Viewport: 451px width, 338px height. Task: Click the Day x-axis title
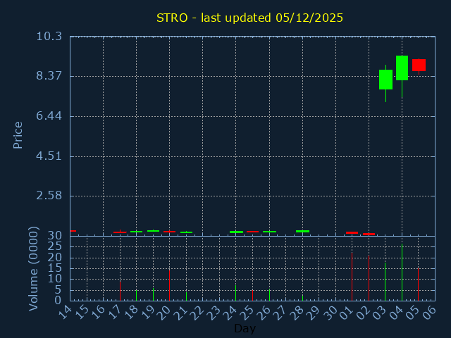(x=245, y=328)
